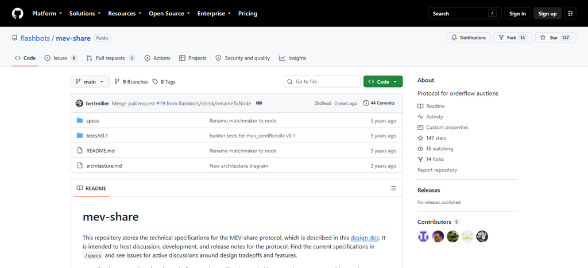588x268 pixels.
Task: Click the Sign in button
Action: click(x=517, y=13)
